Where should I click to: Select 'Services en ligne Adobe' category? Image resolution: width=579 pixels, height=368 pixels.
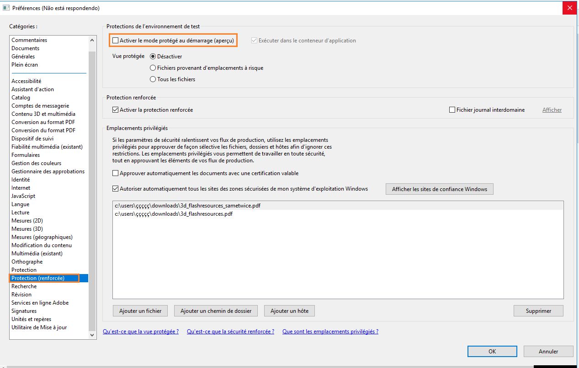pyautogui.click(x=40, y=303)
